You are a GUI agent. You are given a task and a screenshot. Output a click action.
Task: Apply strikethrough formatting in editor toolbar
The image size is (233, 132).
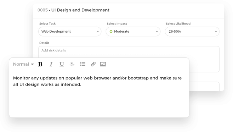coord(72,64)
